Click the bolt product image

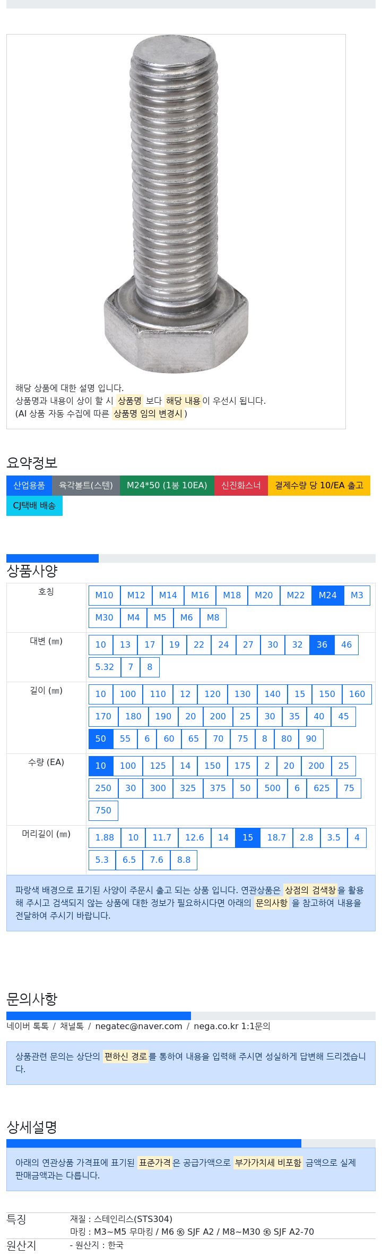click(176, 205)
